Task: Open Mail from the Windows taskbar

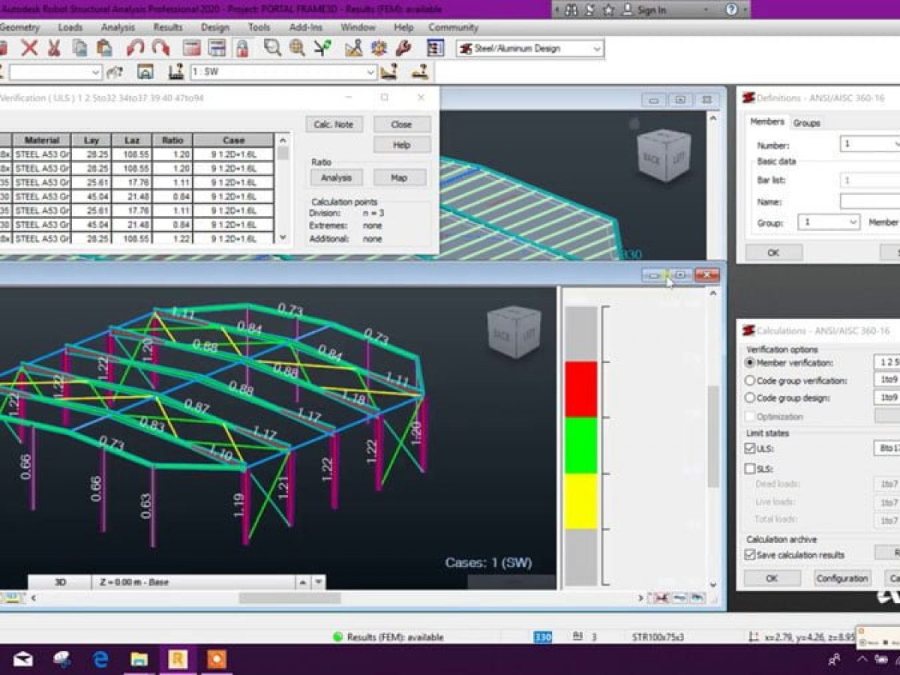Action: [x=23, y=659]
